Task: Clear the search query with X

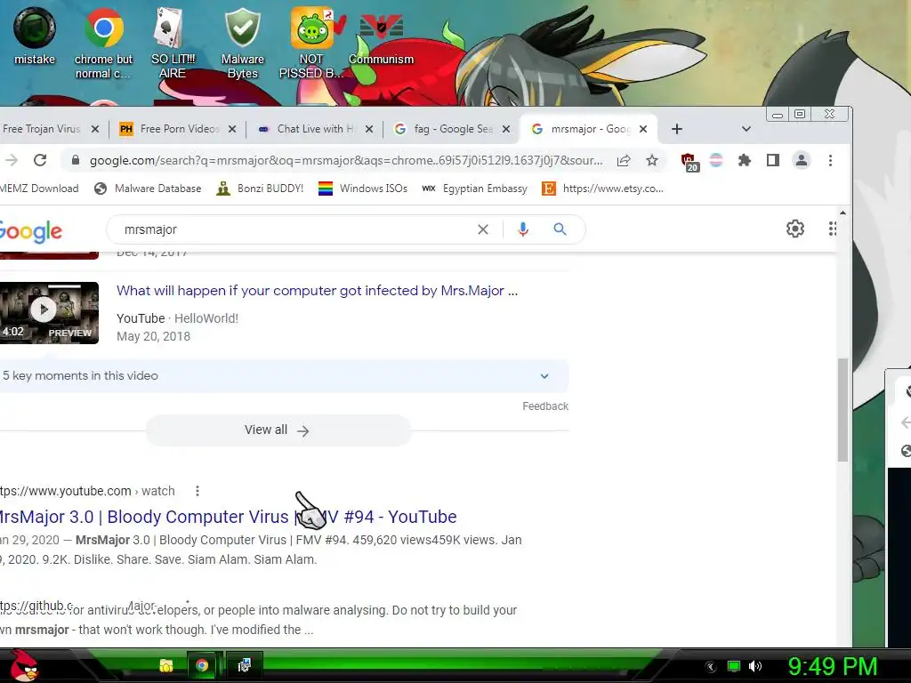Action: (x=483, y=229)
